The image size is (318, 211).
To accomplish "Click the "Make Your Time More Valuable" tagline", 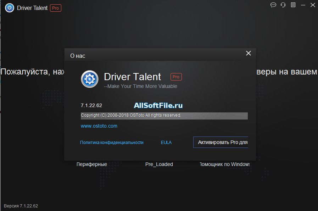I will tap(140, 86).
